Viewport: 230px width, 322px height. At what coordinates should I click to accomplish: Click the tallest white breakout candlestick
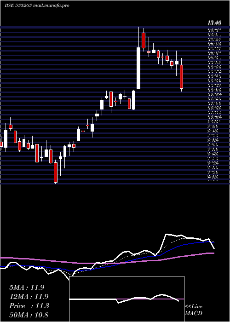point(138,68)
